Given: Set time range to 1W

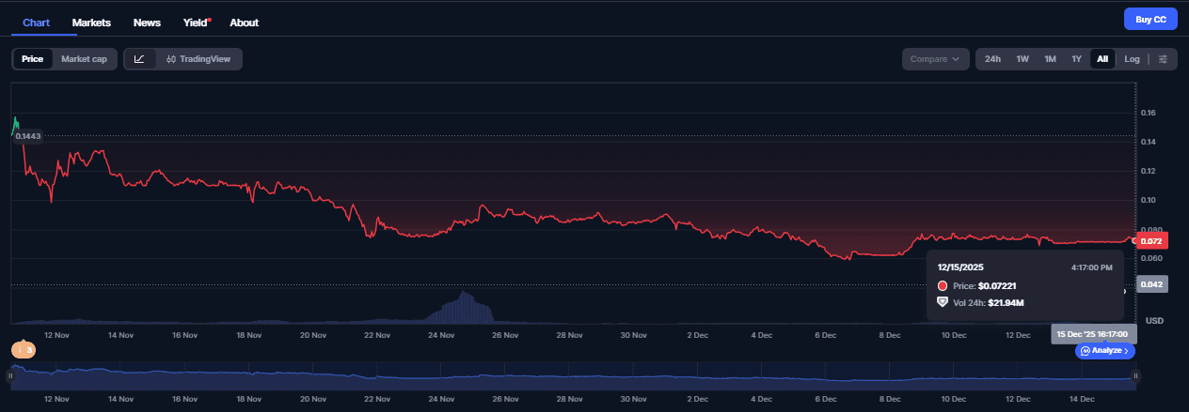Looking at the screenshot, I should [1023, 59].
